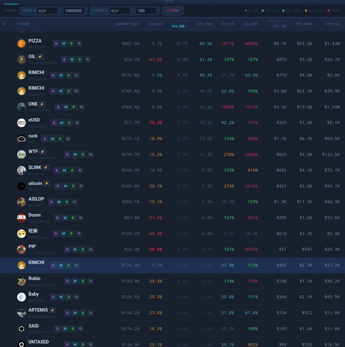
Task: Open the G icon in the Rubio row
Action: (67, 281)
